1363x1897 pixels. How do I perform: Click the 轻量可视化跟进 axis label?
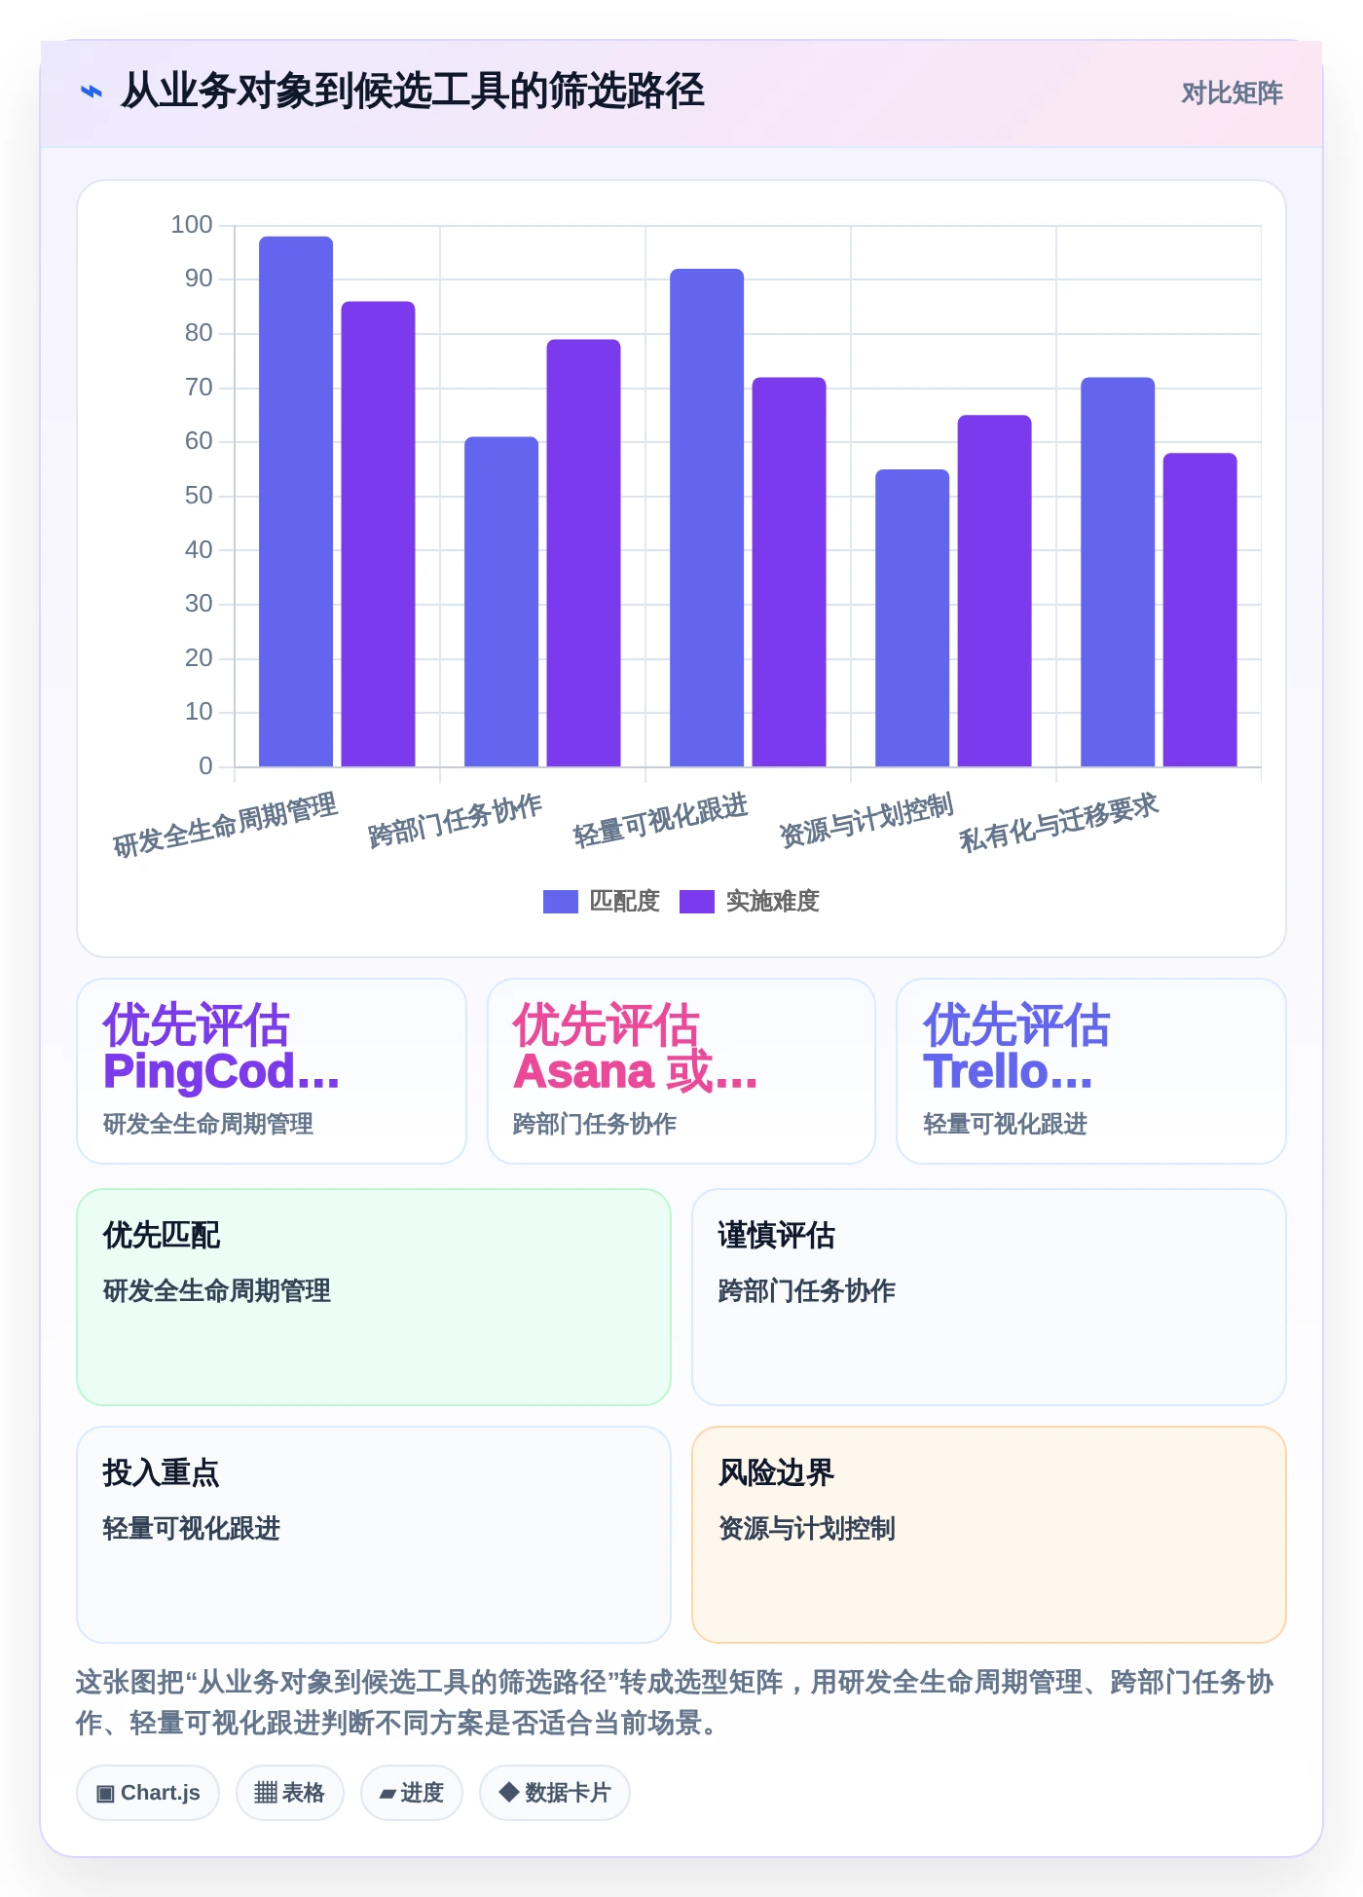[x=661, y=821]
